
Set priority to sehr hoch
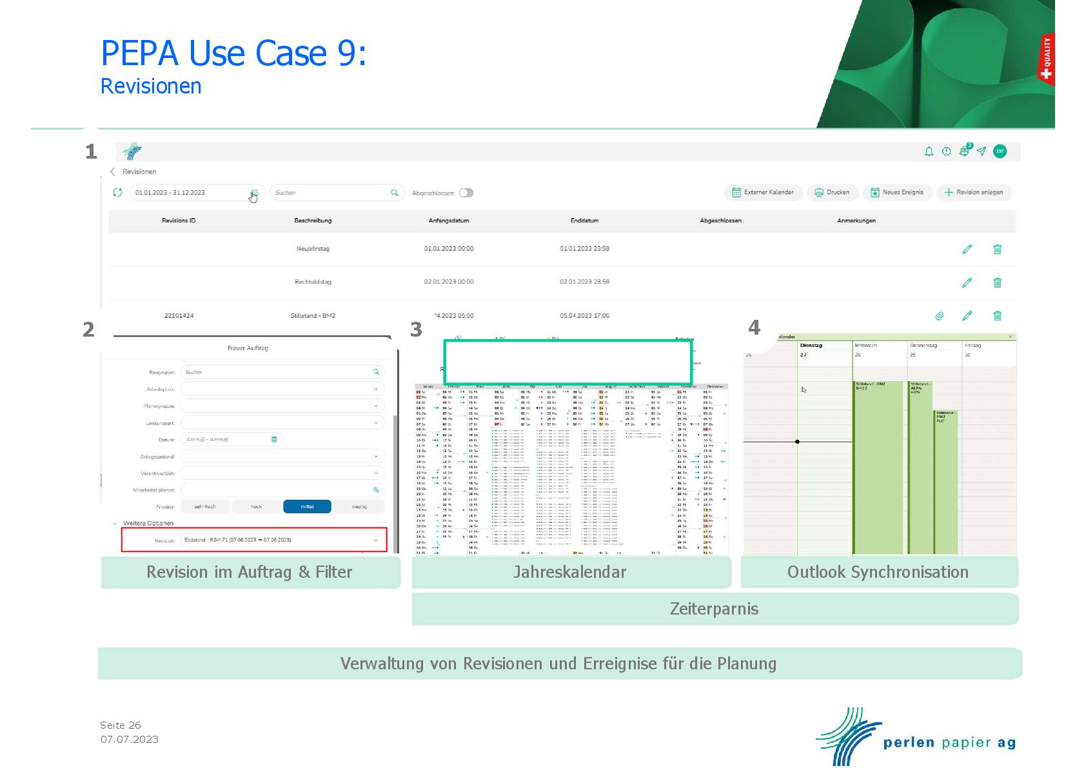click(205, 507)
